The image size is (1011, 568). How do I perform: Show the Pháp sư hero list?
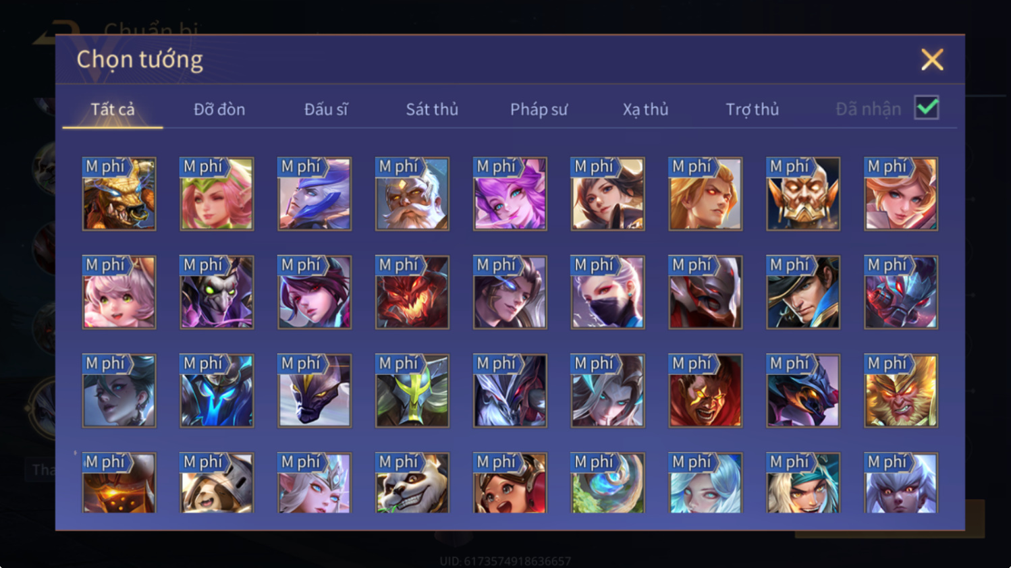(539, 109)
